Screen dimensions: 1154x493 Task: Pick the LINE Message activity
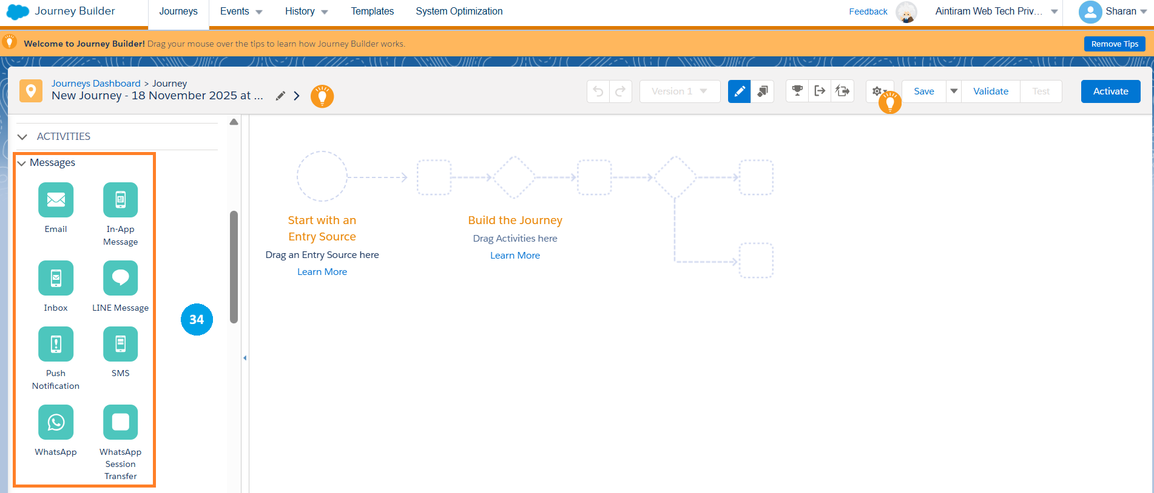coord(120,278)
